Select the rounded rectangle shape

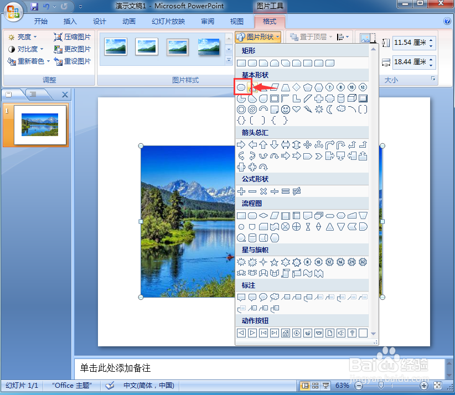coord(252,63)
